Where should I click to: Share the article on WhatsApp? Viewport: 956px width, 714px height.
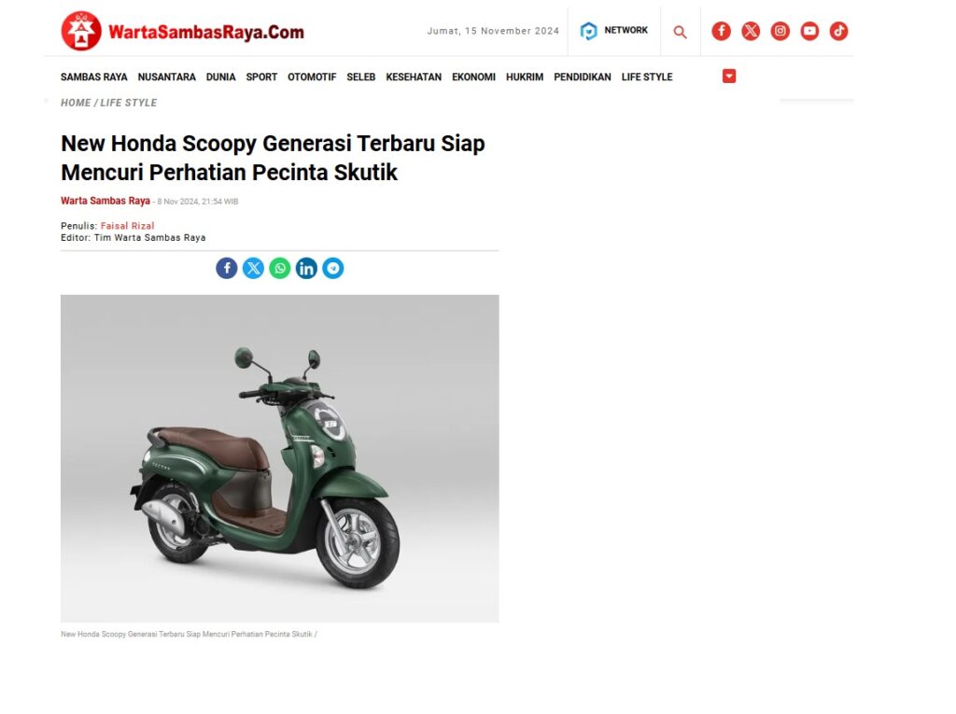coord(280,268)
